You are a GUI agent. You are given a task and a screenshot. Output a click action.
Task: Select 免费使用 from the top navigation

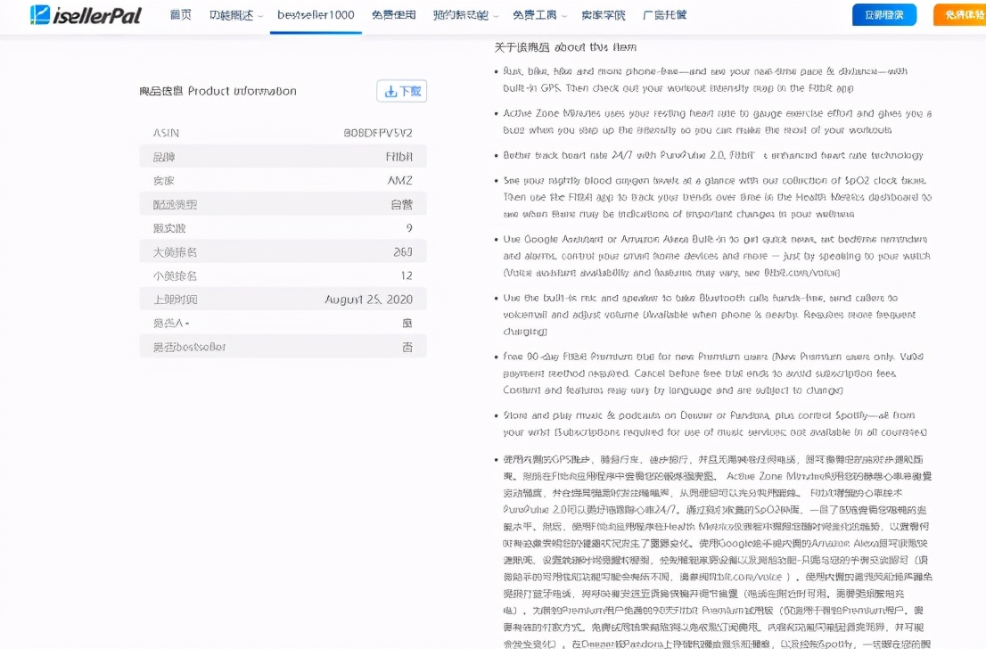[394, 14]
